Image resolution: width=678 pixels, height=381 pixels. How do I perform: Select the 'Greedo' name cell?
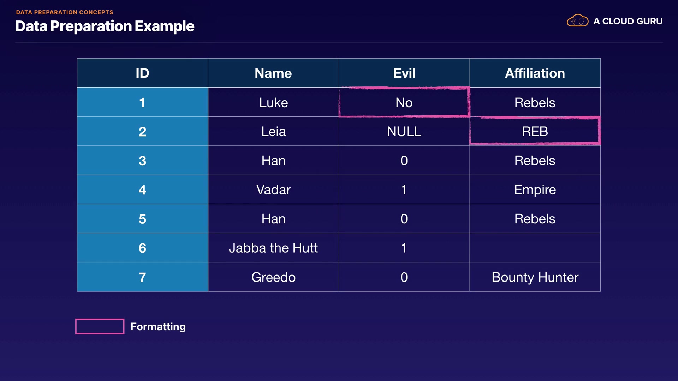click(273, 277)
